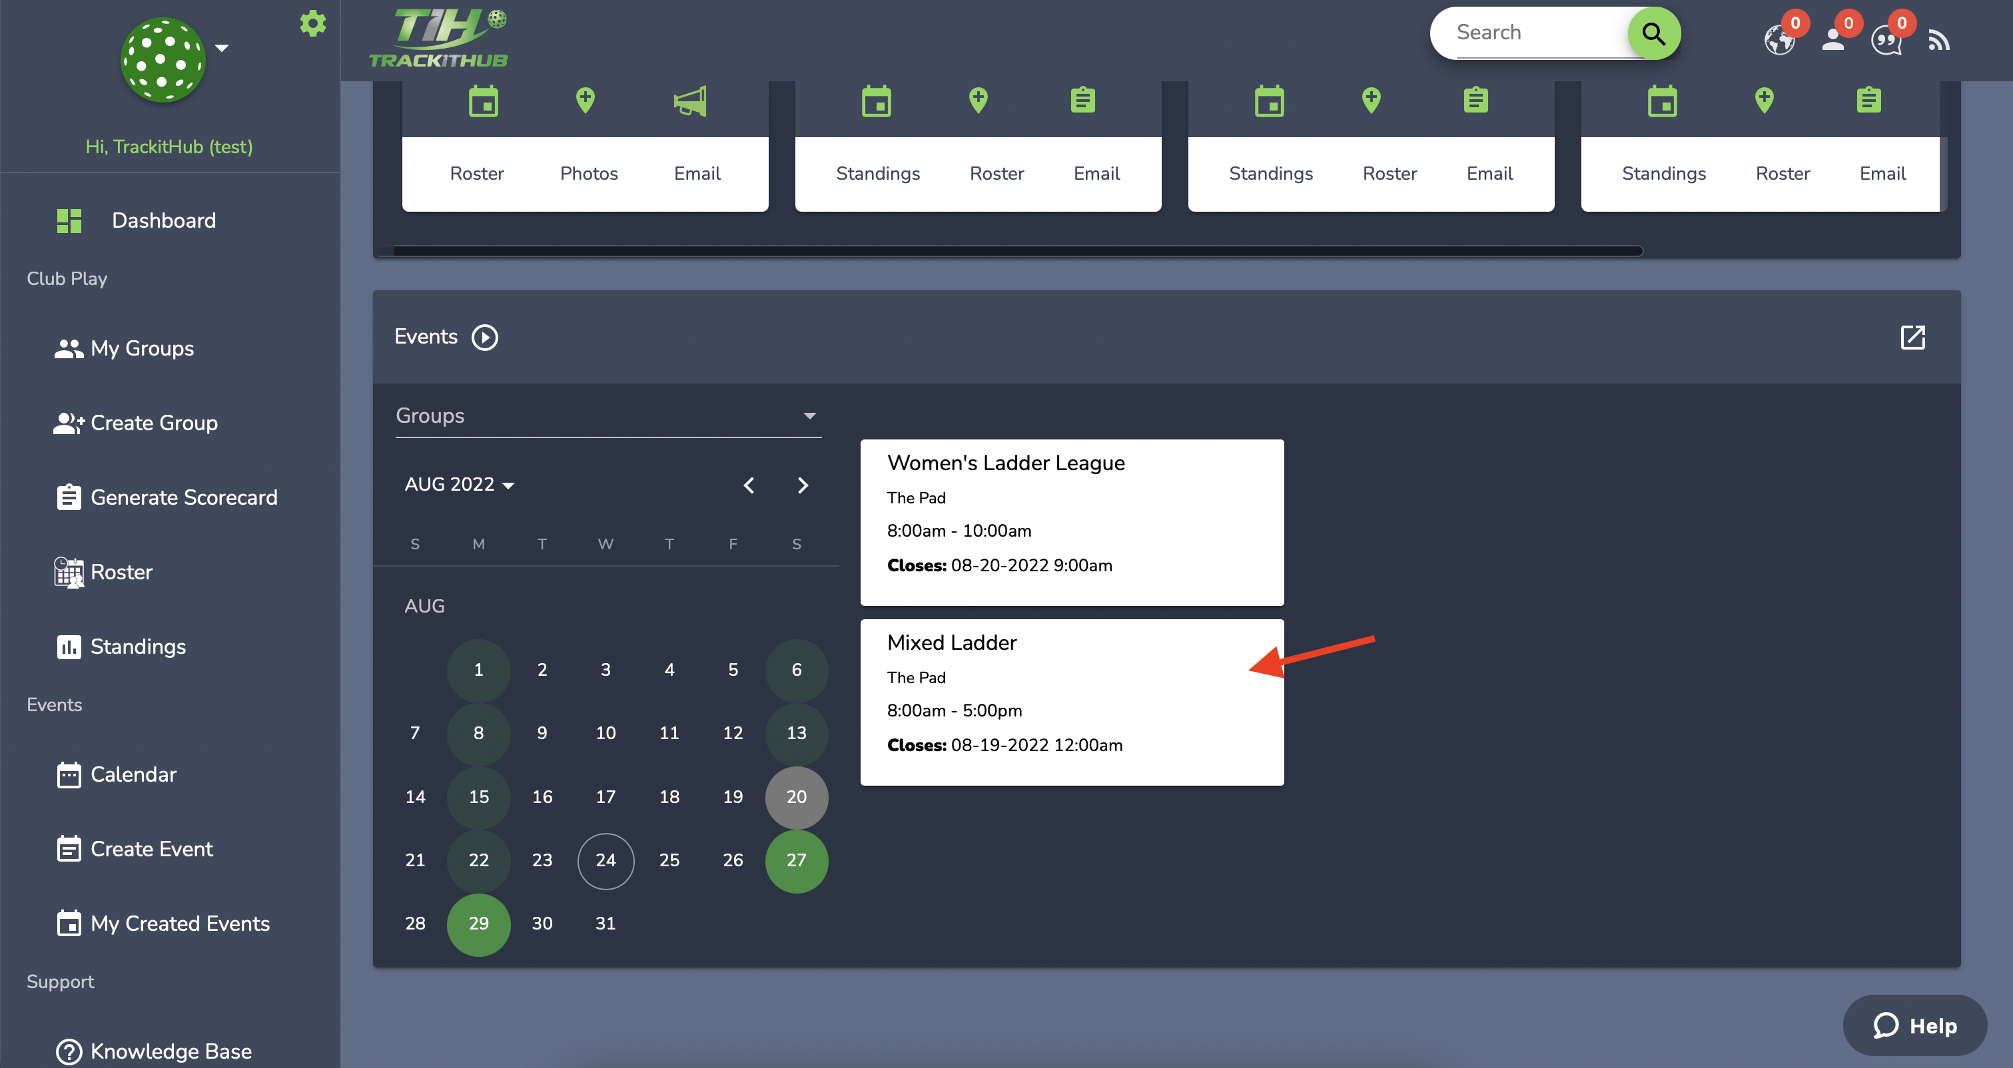
Task: Go to next month chevron
Action: [x=803, y=486]
